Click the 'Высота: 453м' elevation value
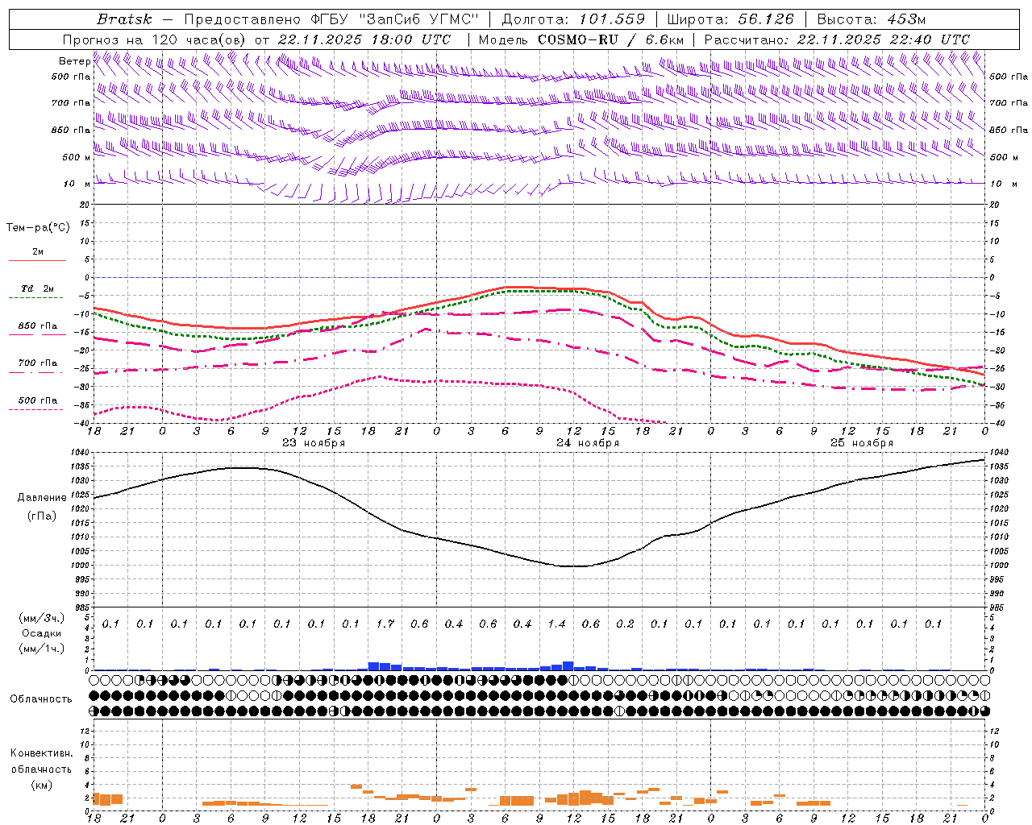 [x=872, y=19]
